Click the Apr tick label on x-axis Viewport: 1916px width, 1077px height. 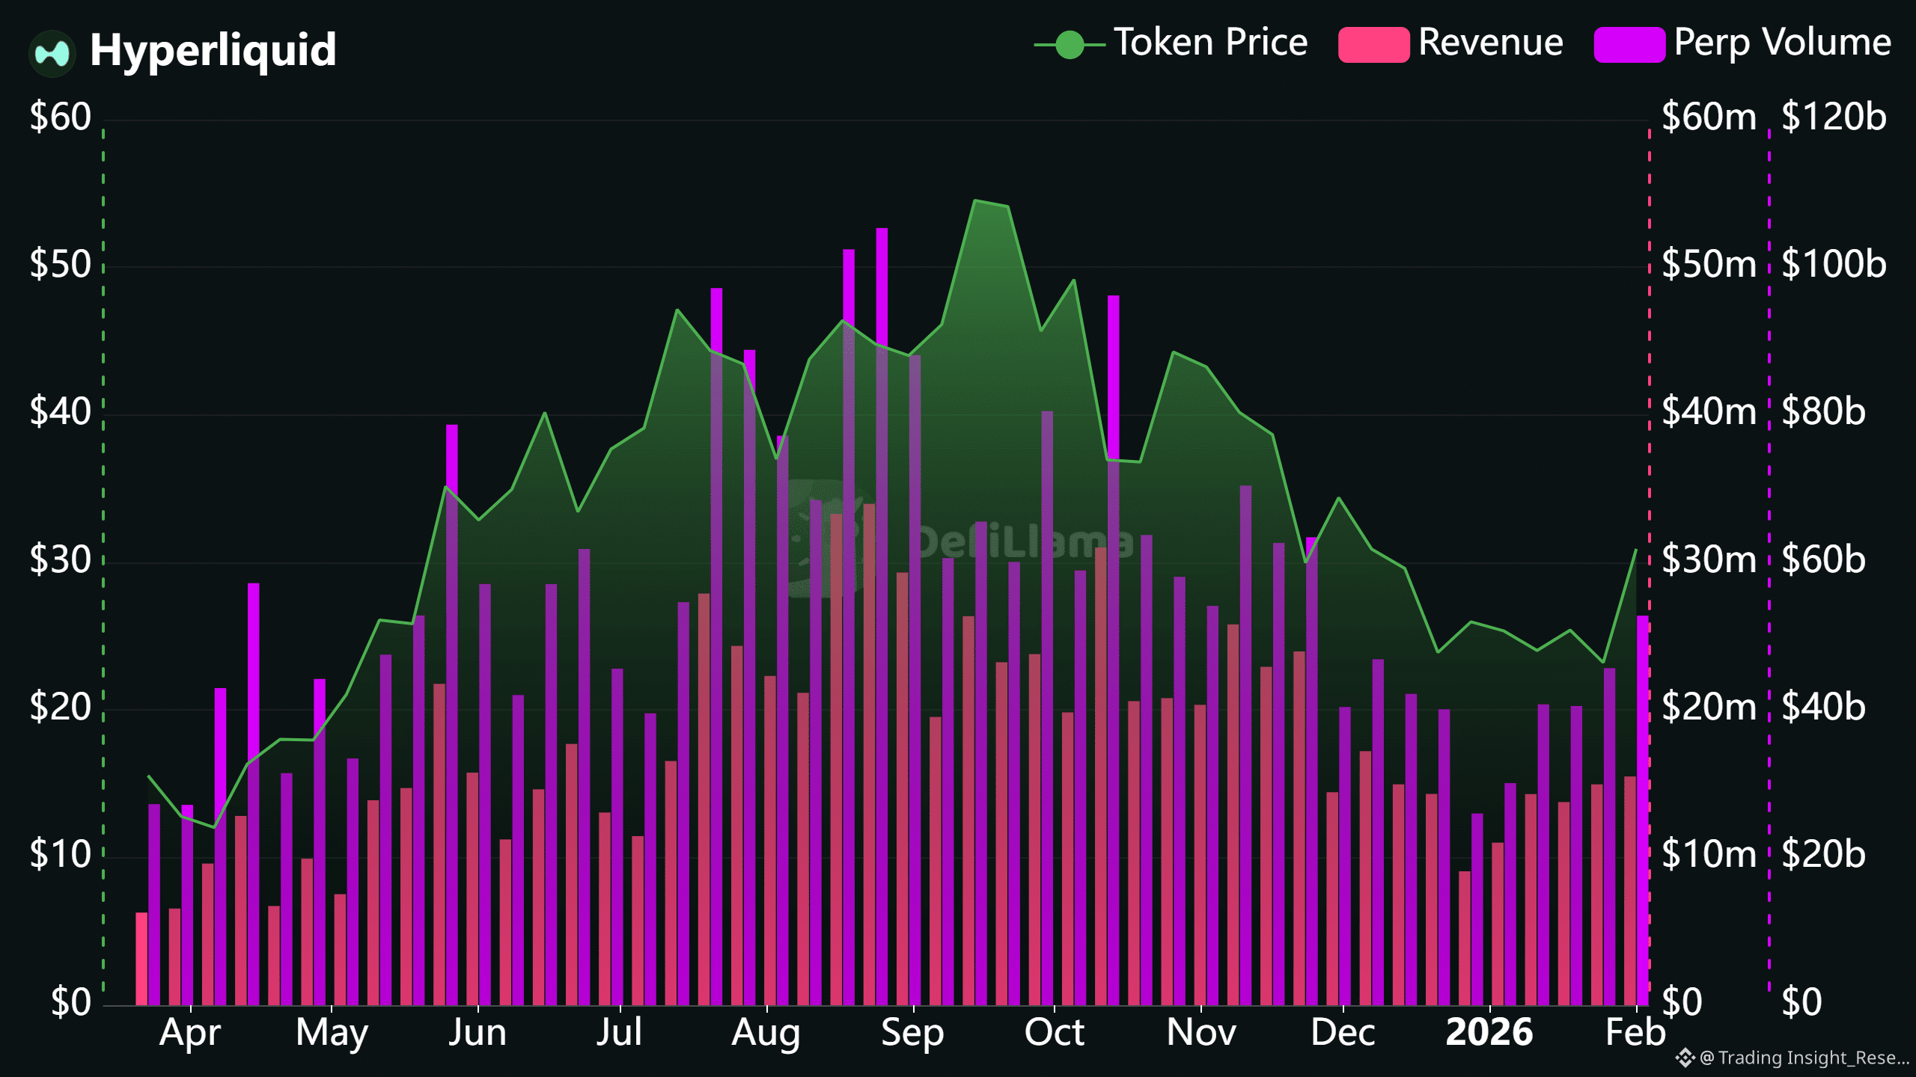pos(190,1033)
